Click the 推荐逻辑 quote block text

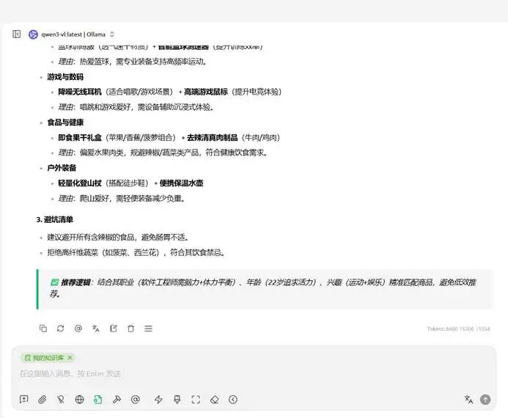coord(263,287)
